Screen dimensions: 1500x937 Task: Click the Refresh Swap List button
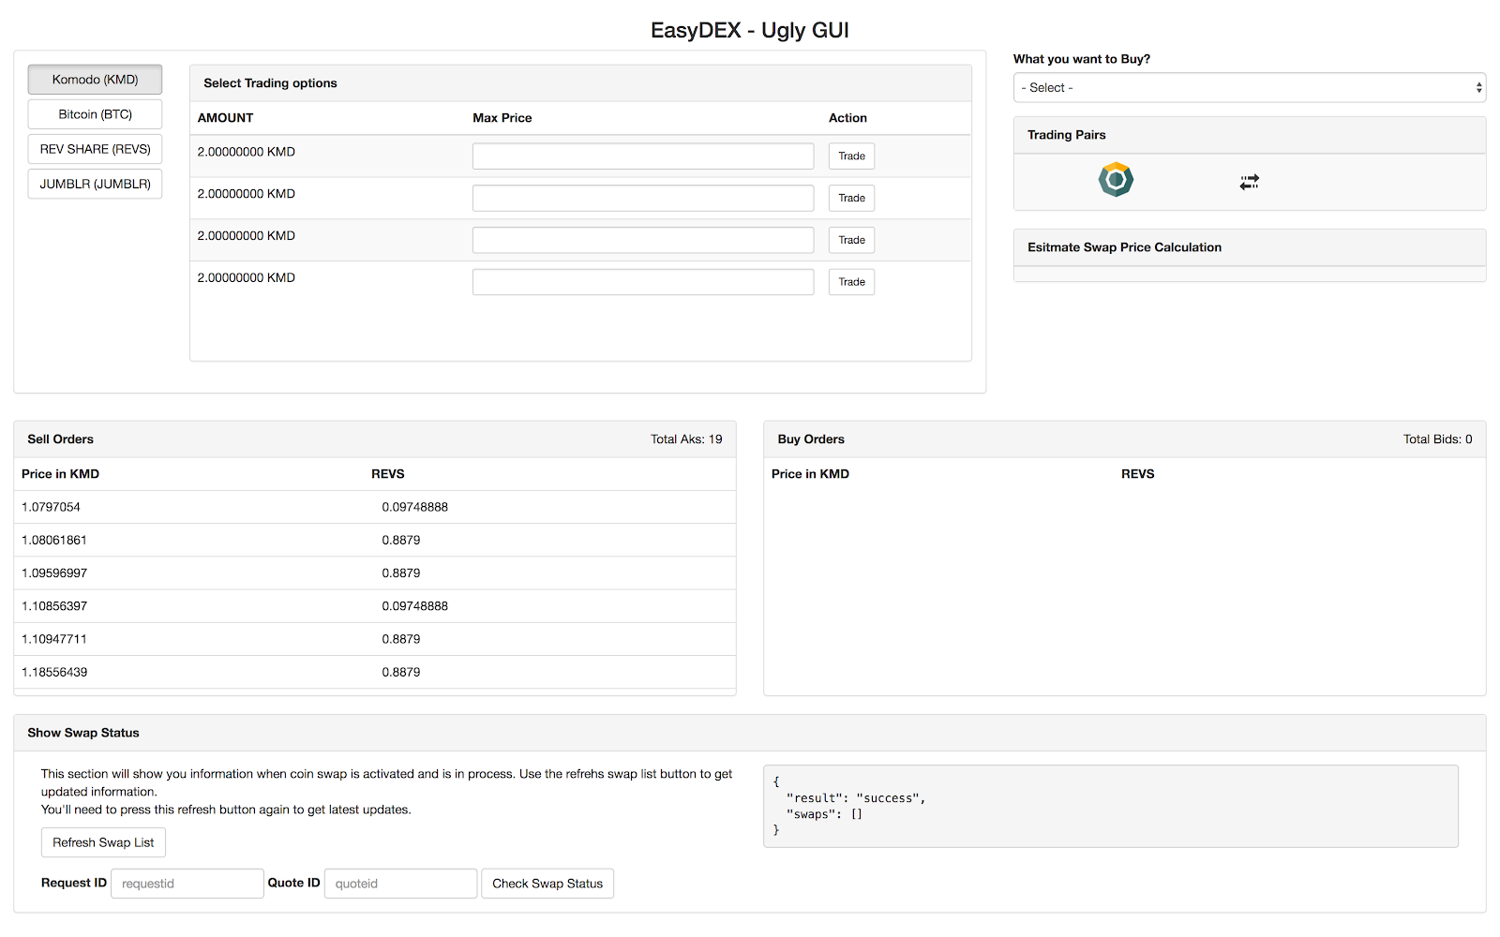103,842
